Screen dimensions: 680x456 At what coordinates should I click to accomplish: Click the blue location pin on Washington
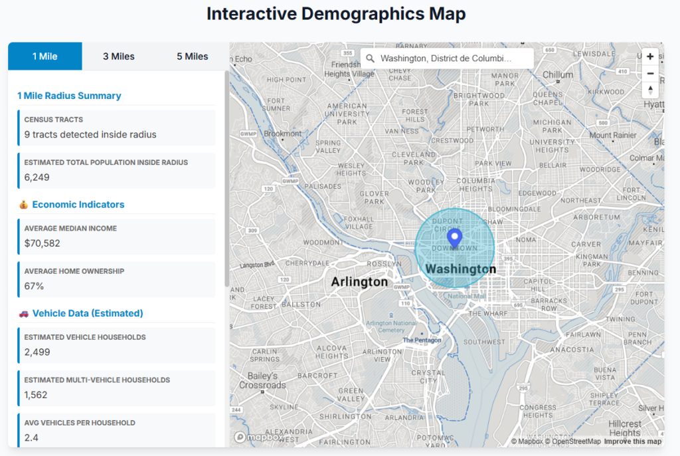454,237
